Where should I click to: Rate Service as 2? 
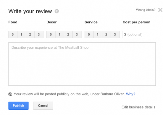(106, 35)
